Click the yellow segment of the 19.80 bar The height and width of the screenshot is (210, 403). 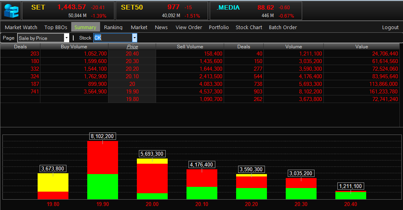click(x=53, y=182)
